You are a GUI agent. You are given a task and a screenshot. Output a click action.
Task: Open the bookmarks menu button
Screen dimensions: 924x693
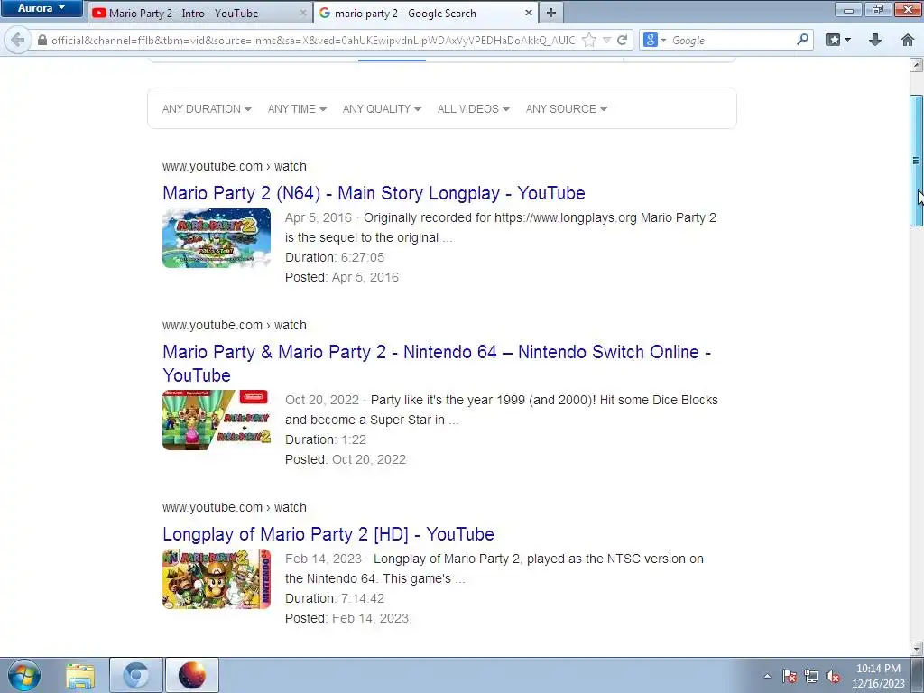(x=837, y=40)
